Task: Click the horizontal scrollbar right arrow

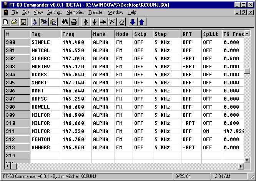Action: pyautogui.click(x=241, y=166)
